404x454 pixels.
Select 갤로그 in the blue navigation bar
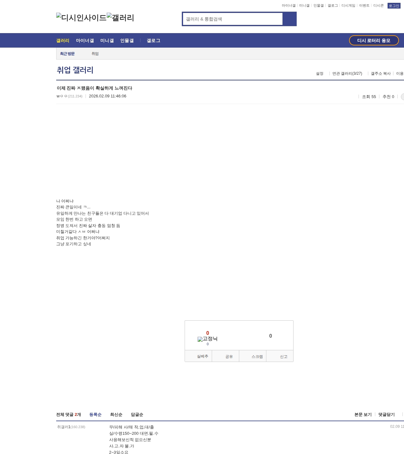pyautogui.click(x=153, y=40)
